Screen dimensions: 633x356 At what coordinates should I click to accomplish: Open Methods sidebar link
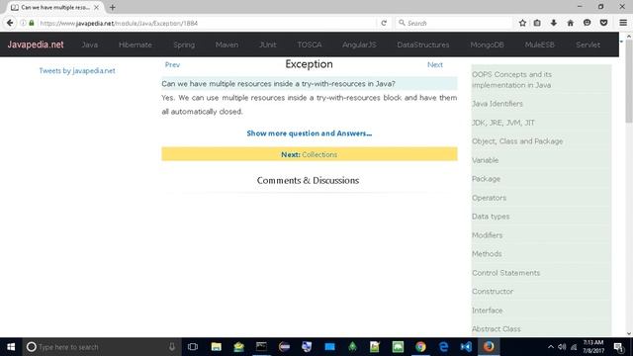487,254
